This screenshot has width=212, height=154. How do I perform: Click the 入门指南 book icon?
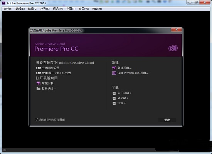[114, 93]
